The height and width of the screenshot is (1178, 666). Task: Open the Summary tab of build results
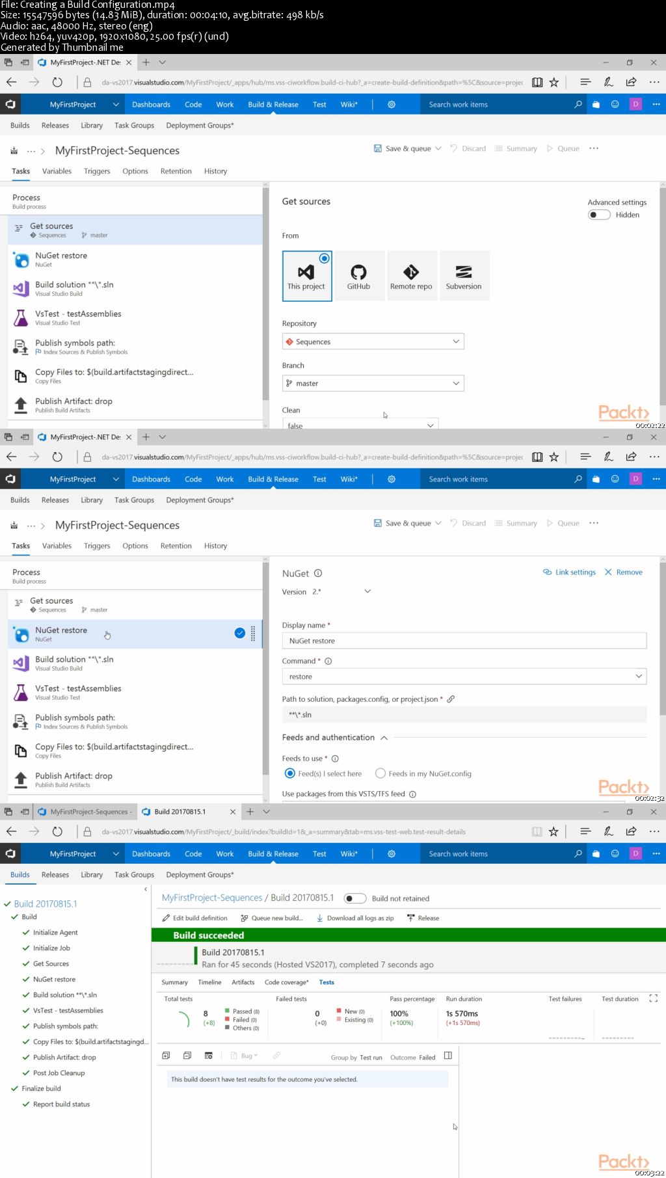[174, 982]
